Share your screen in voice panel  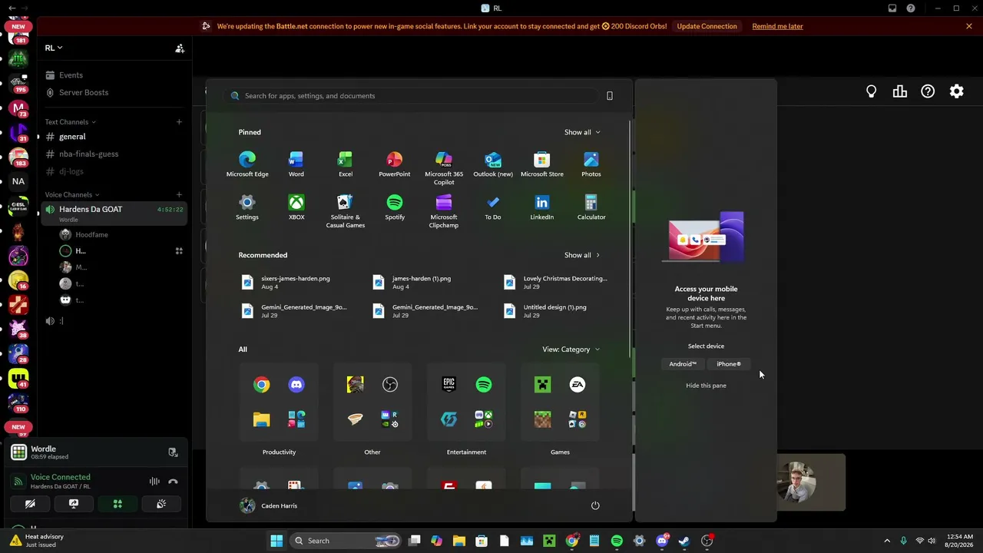pos(74,504)
